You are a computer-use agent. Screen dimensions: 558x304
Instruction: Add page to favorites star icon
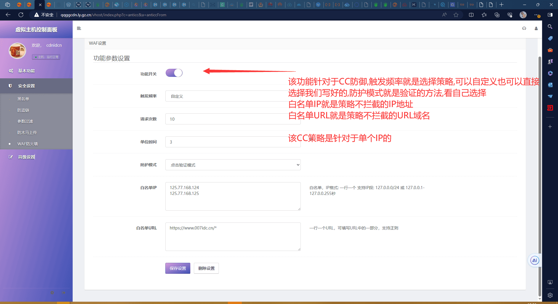pos(456,15)
